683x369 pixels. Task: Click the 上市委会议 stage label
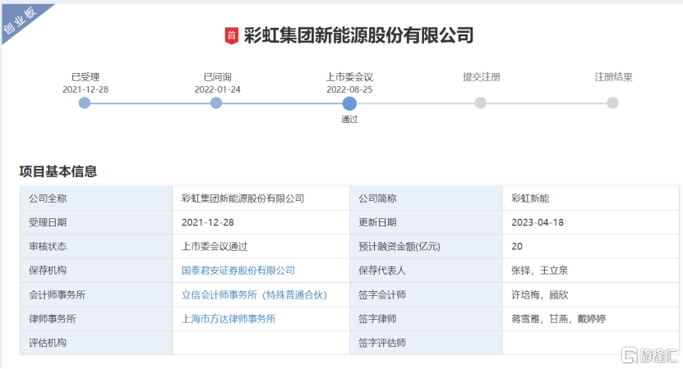point(349,77)
